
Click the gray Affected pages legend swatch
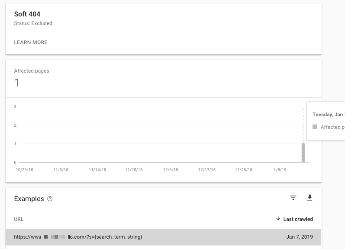[315, 127]
